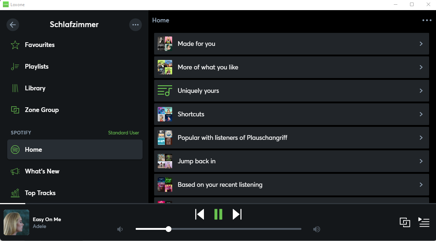Screen dimensions: 436x241
Task: Pause the current song
Action: [218, 214]
